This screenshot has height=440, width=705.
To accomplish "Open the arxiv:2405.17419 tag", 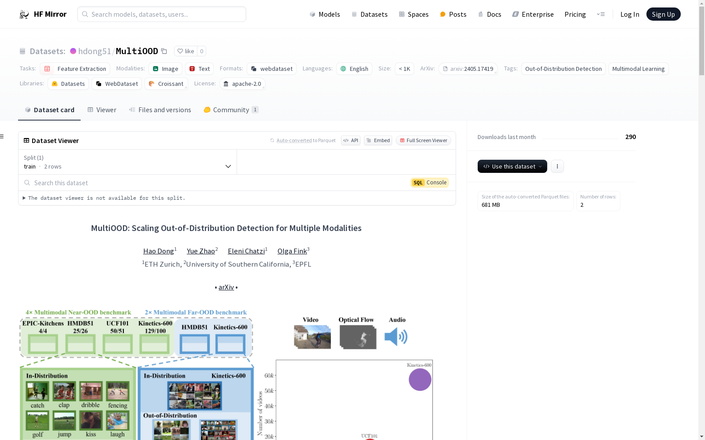I will tap(468, 69).
